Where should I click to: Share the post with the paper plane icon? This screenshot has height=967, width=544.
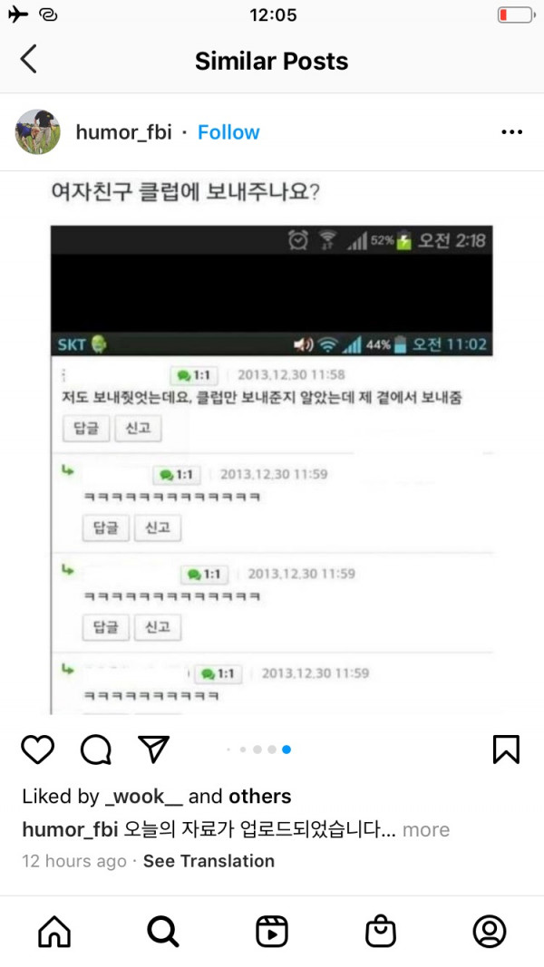[153, 749]
